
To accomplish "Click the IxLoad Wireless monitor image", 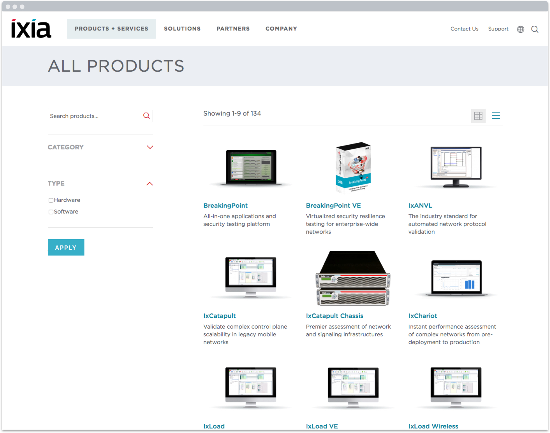I will pos(456,388).
